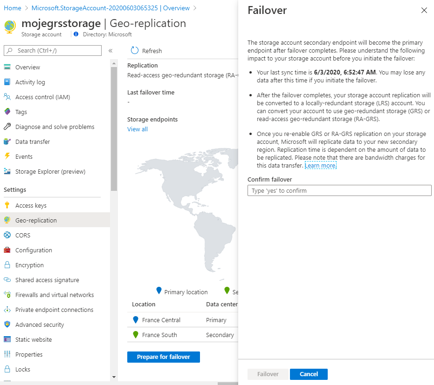Open the Overview menu item
This screenshot has height=385, width=434.
28,67
